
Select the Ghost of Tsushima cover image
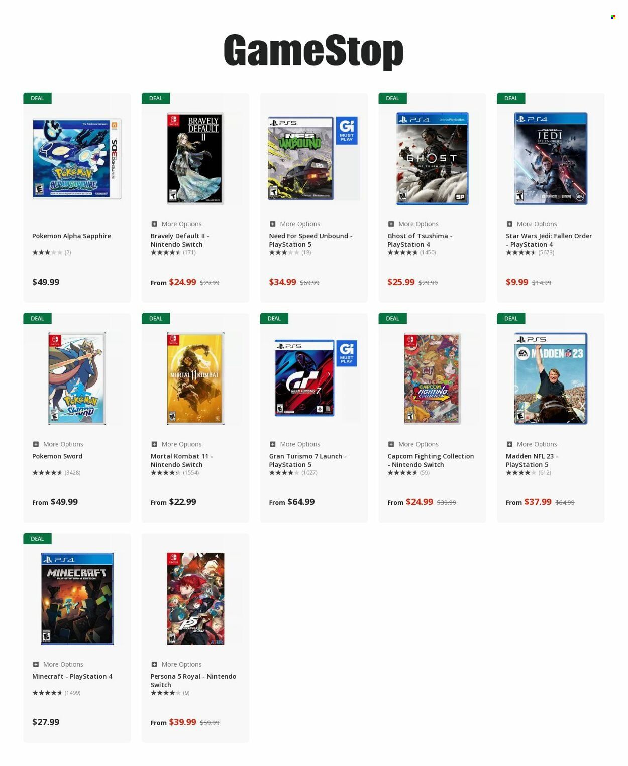click(432, 159)
